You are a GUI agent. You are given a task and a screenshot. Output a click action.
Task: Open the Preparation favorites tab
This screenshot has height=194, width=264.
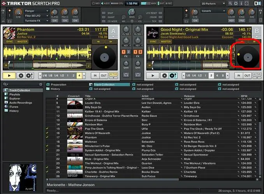tap(58, 84)
